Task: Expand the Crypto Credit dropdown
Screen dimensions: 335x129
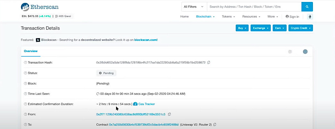Action: [x=300, y=28]
